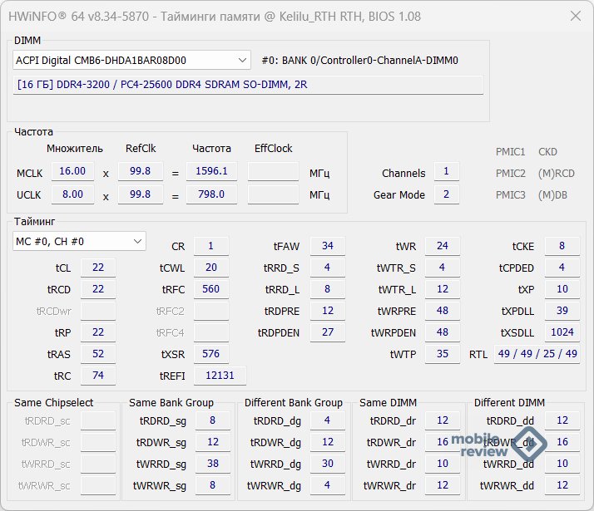The width and height of the screenshot is (594, 511).
Task: Click the Channels value box
Action: [446, 172]
